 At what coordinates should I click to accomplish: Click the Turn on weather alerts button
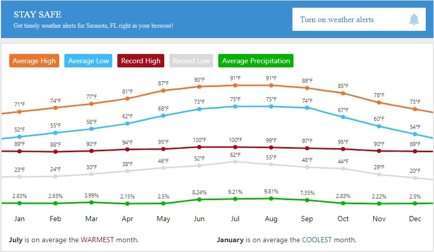(358, 20)
